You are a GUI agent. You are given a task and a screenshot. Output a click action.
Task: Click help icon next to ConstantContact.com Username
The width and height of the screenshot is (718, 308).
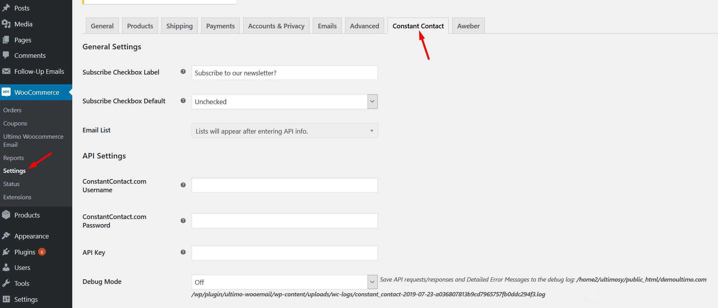tap(183, 185)
